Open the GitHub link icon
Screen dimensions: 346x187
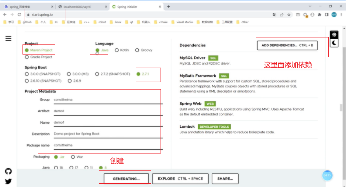click(8, 171)
